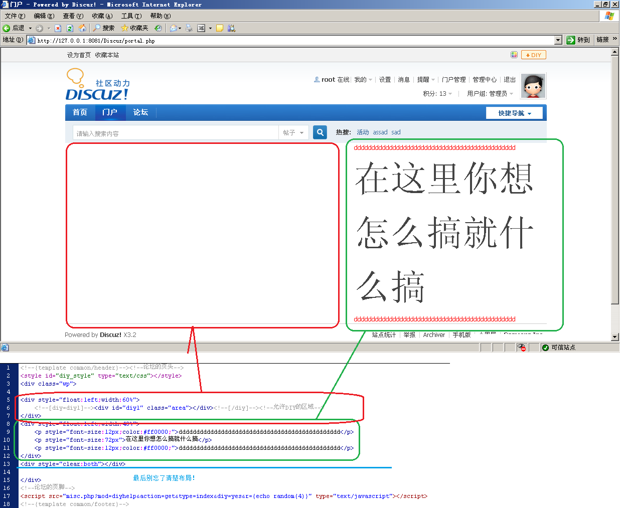This screenshot has height=508, width=620.
Task: Click the Discuz! footer link
Action: [x=110, y=335]
